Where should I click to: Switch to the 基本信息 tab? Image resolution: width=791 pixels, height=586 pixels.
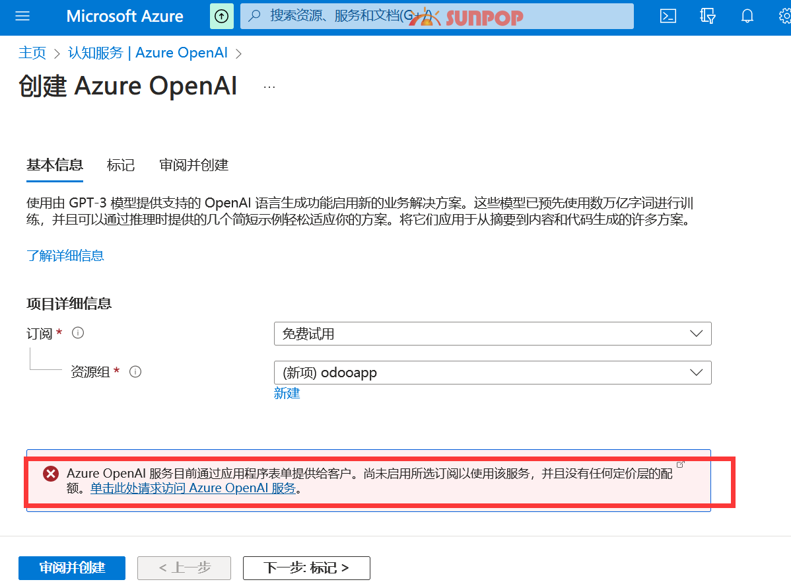(55, 165)
